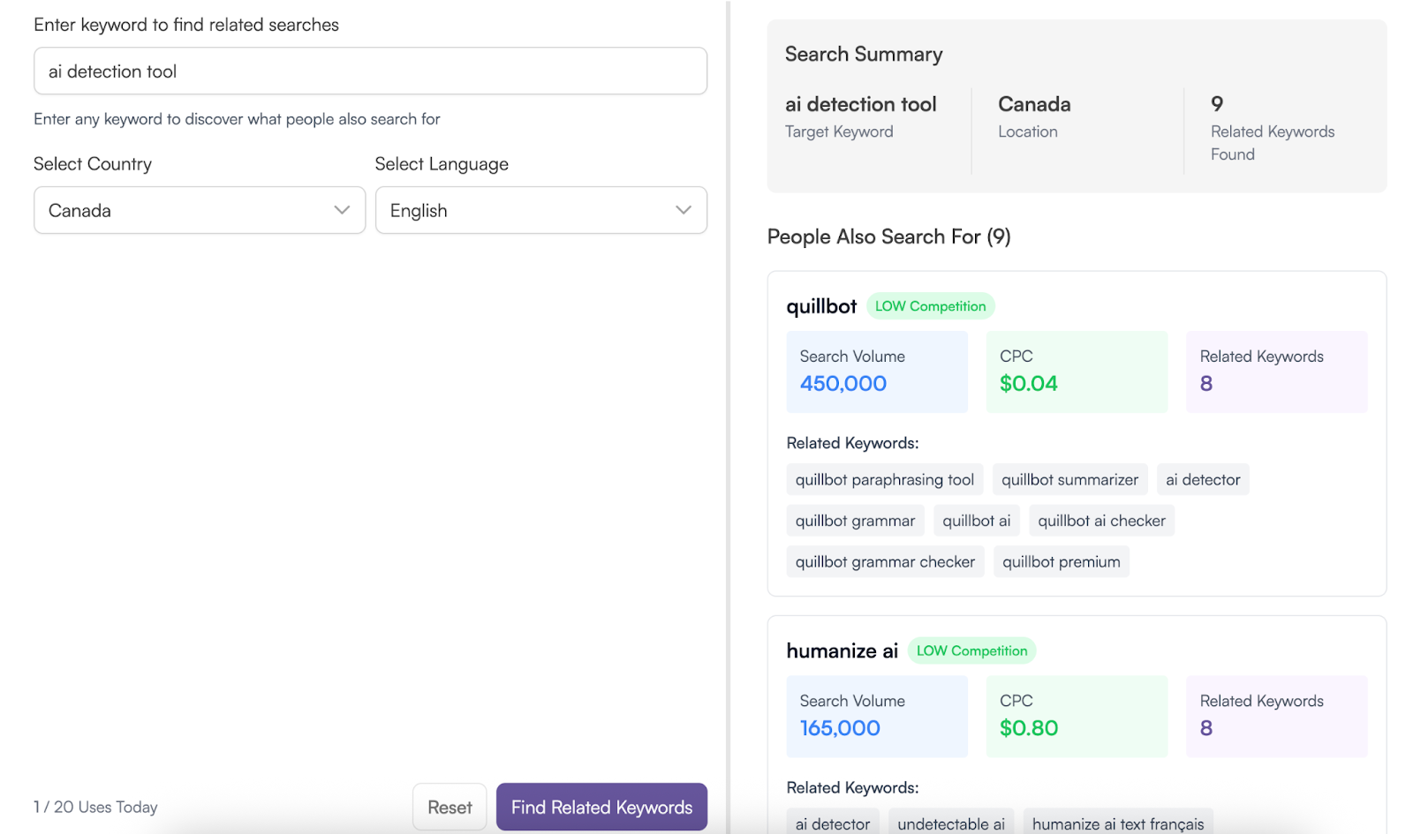This screenshot has width=1413, height=834.
Task: Click quillbot paraphrasing tool tag
Action: [885, 479]
